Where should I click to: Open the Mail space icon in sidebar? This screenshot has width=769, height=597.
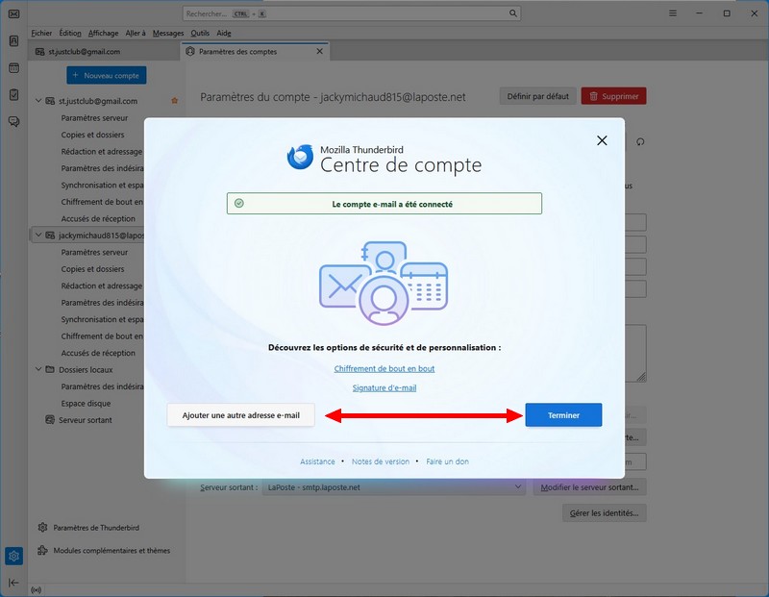pos(13,13)
